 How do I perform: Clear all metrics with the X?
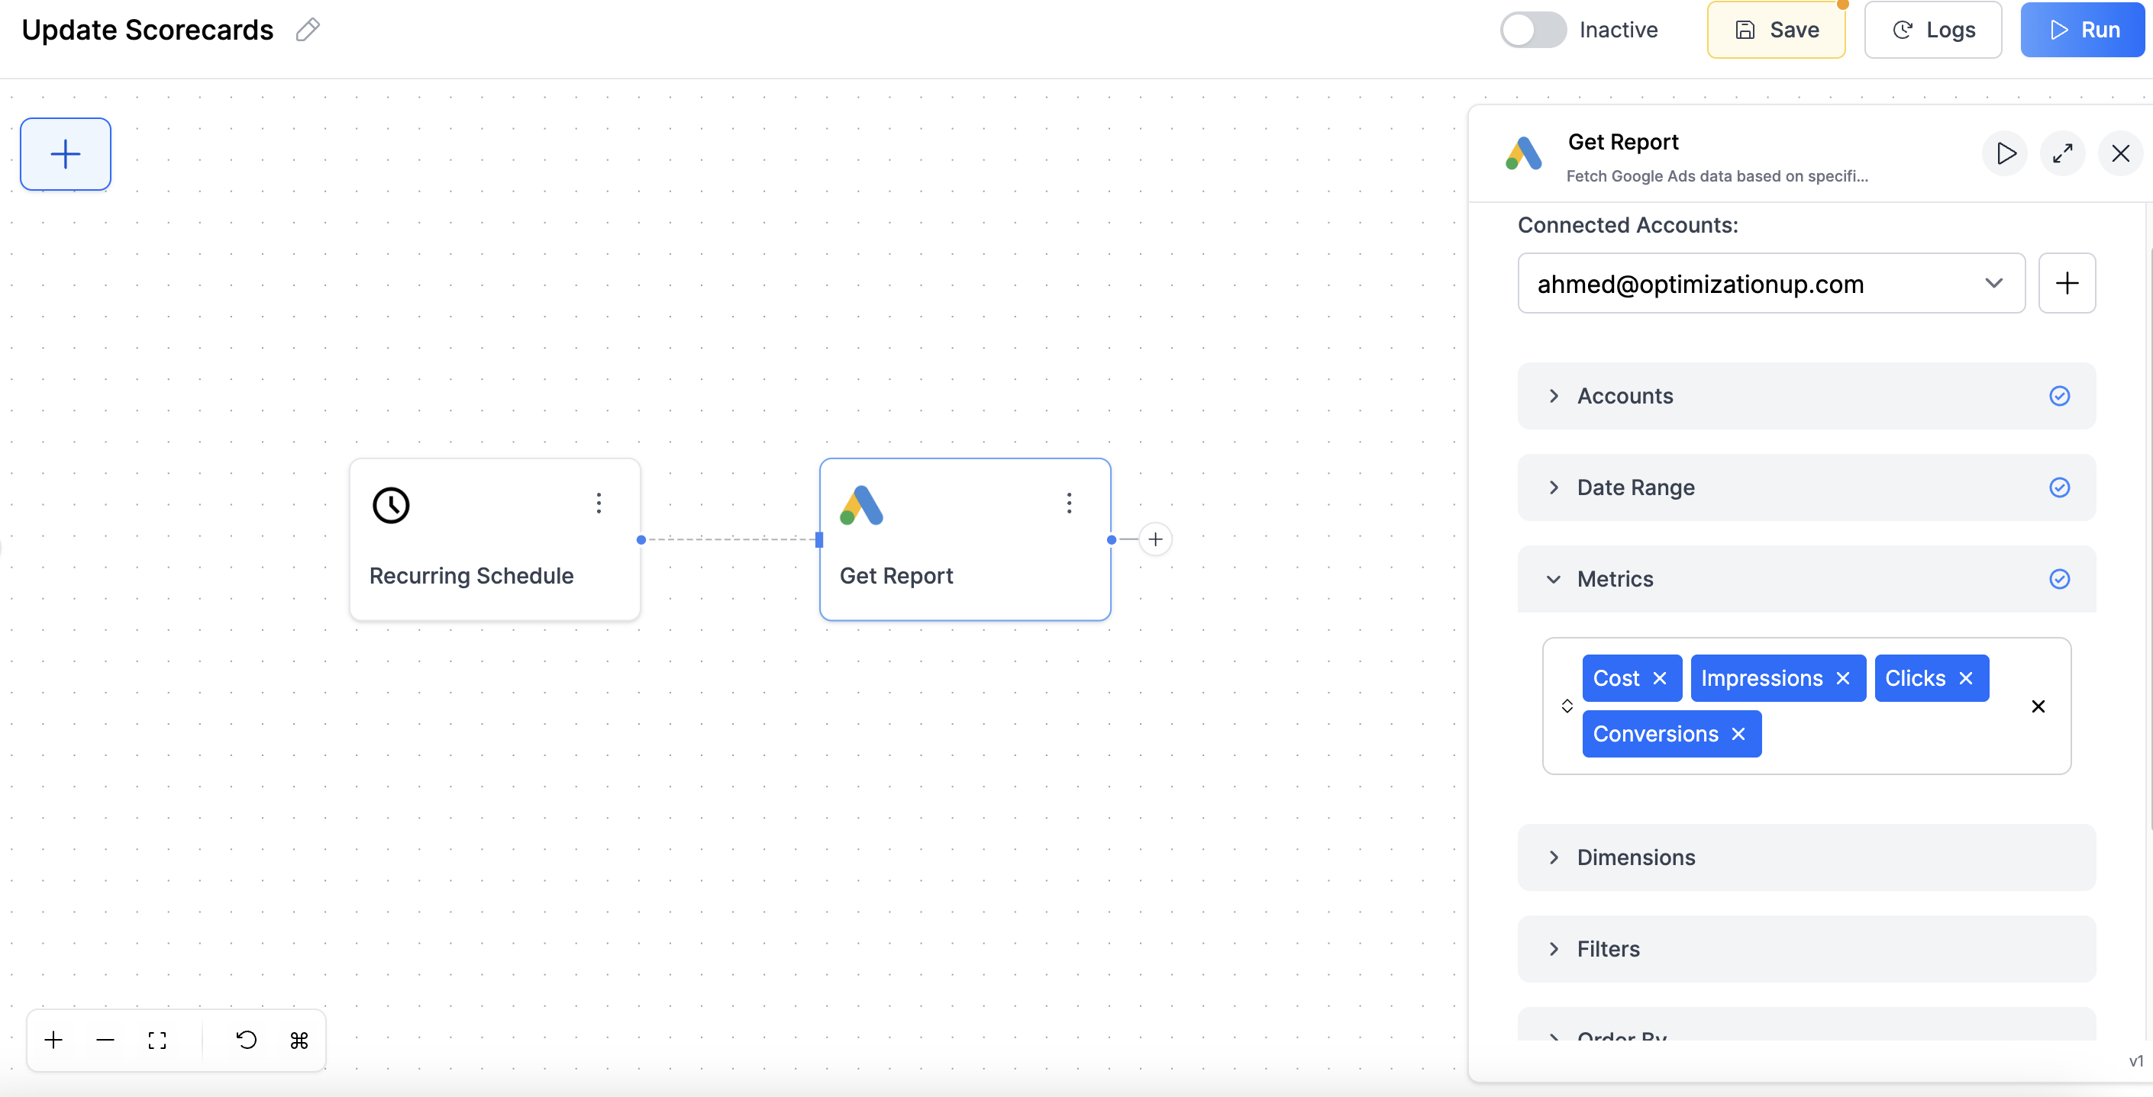pyautogui.click(x=2038, y=706)
